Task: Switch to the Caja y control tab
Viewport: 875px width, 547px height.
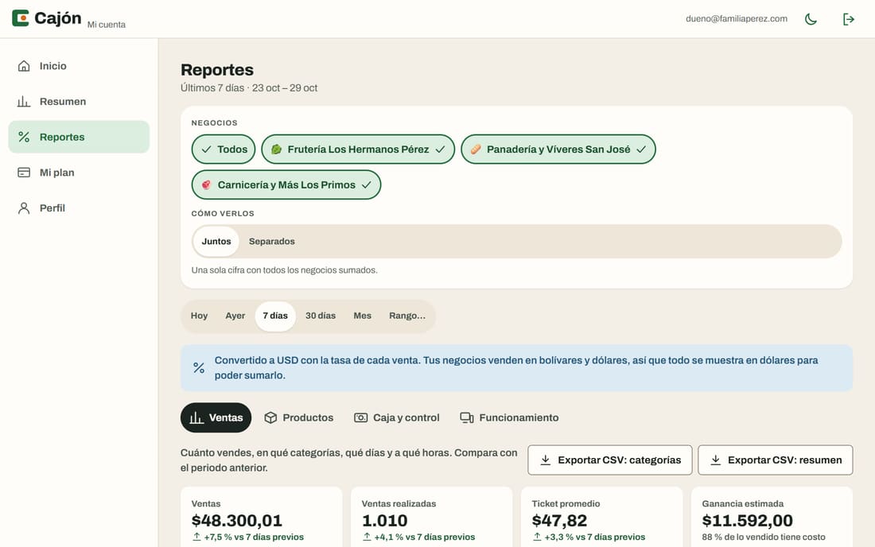Action: pos(397,417)
